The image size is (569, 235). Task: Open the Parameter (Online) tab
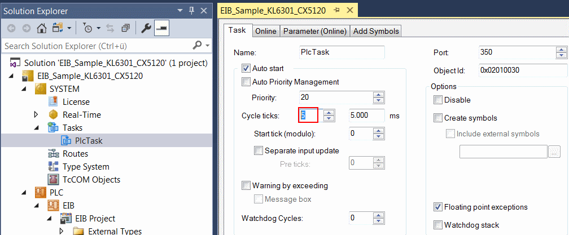tap(315, 31)
